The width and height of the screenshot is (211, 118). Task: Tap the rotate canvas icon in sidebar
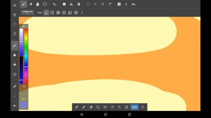pos(15,33)
